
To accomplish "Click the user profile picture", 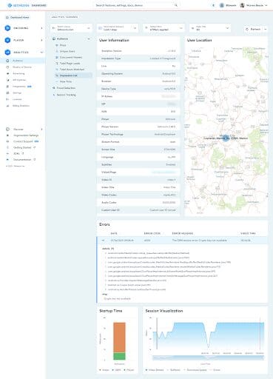I will tap(242, 5).
